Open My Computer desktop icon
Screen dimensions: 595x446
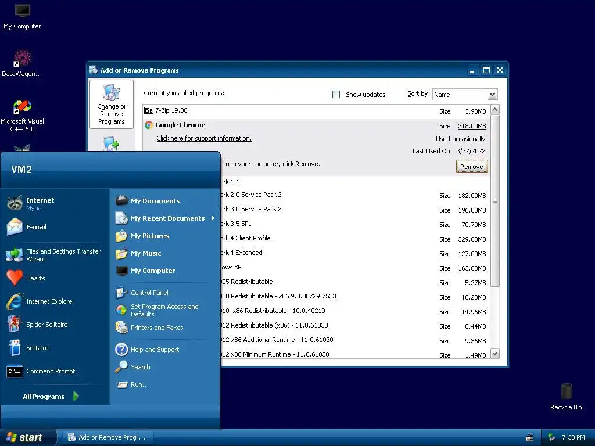tap(23, 16)
